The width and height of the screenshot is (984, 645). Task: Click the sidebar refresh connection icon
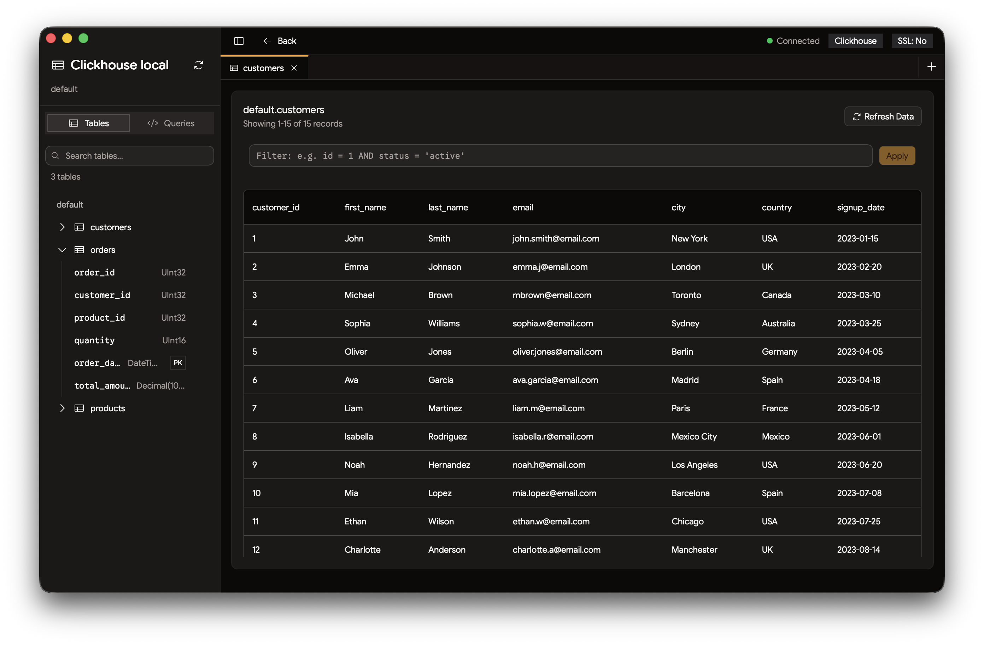coord(198,65)
